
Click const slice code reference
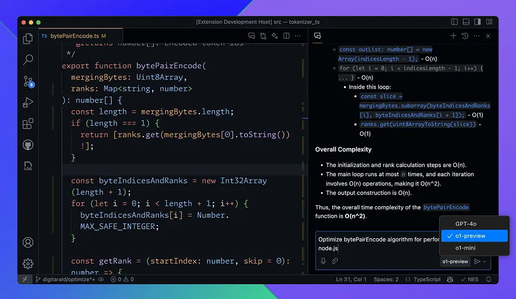pos(424,106)
